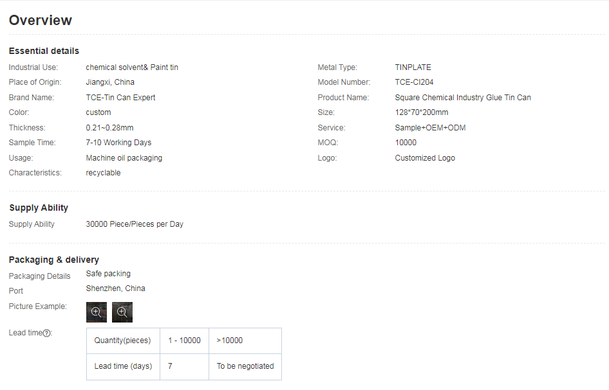
Task: Click the TINPLATE metal type value
Action: (413, 67)
